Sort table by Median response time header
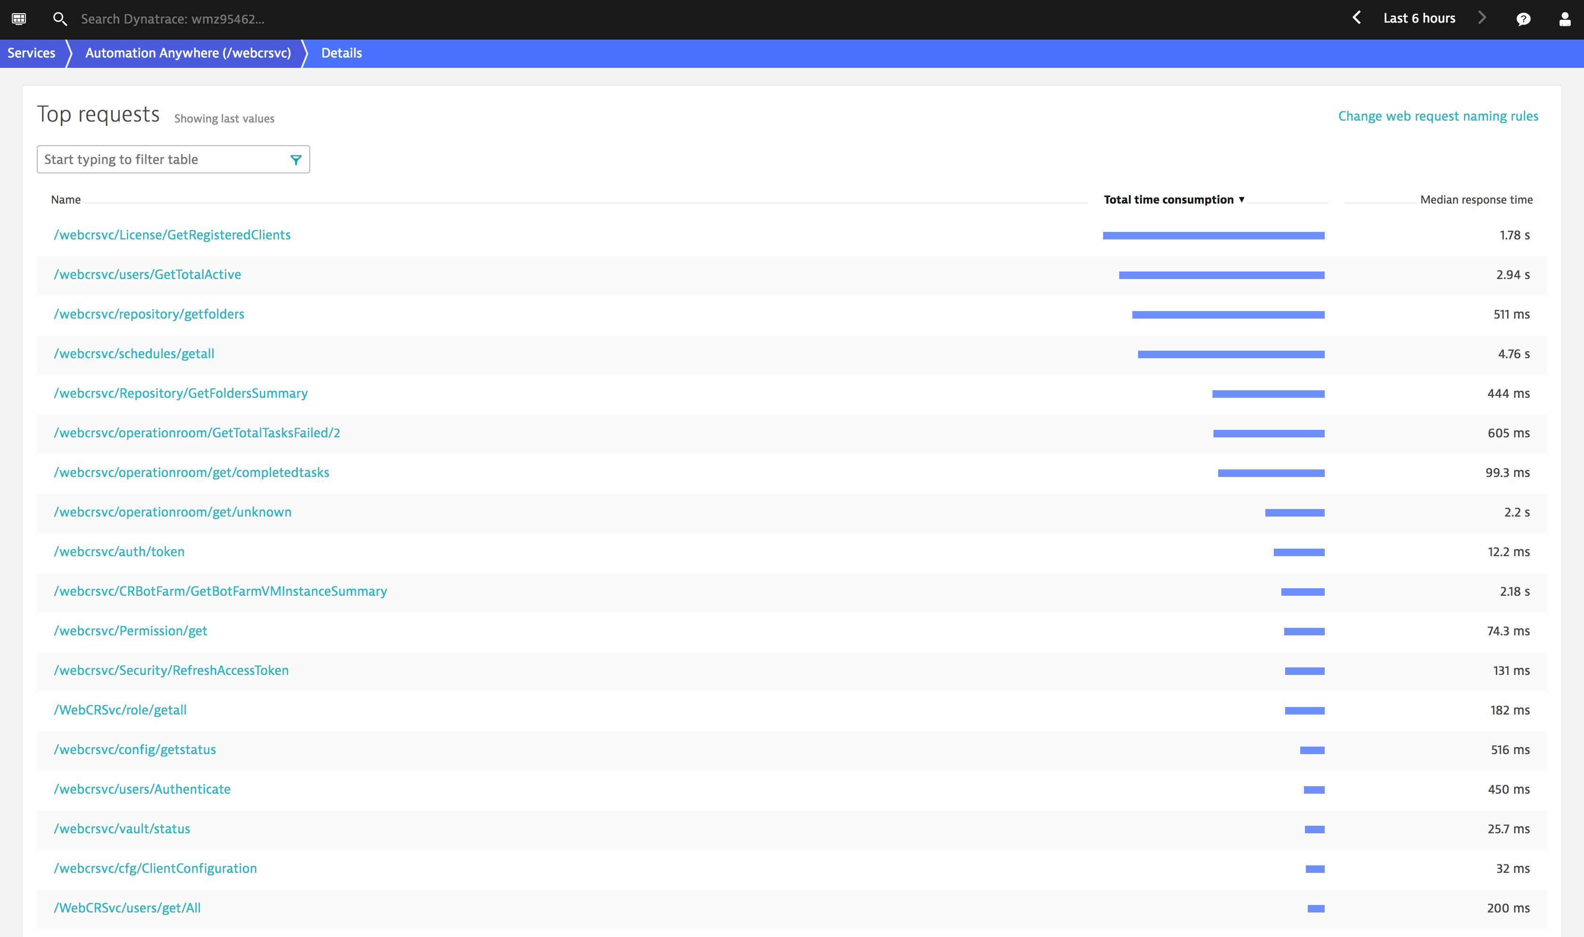1584x937 pixels. [x=1476, y=199]
